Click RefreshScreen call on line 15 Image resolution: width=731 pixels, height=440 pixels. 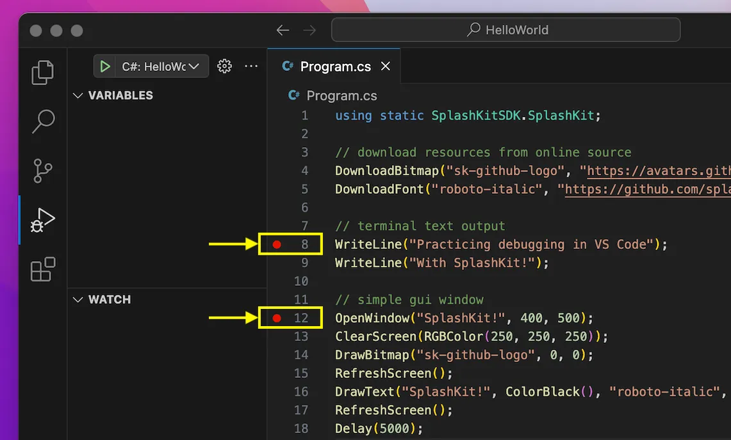coord(393,373)
